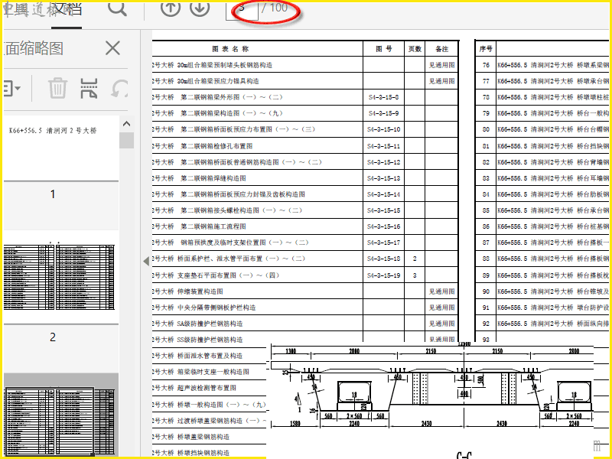Click serial number 80

(486, 129)
